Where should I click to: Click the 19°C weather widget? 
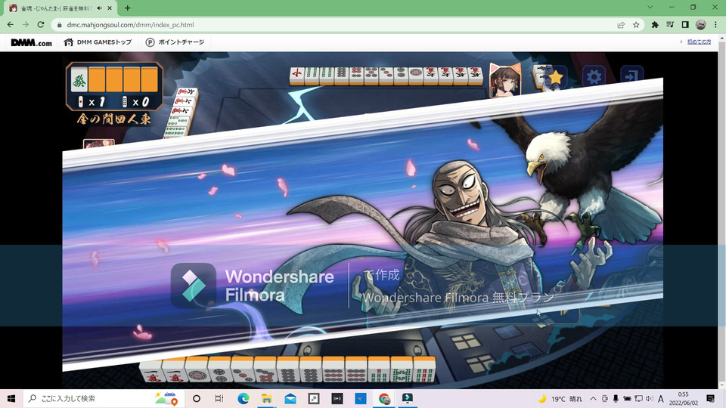tap(560, 398)
